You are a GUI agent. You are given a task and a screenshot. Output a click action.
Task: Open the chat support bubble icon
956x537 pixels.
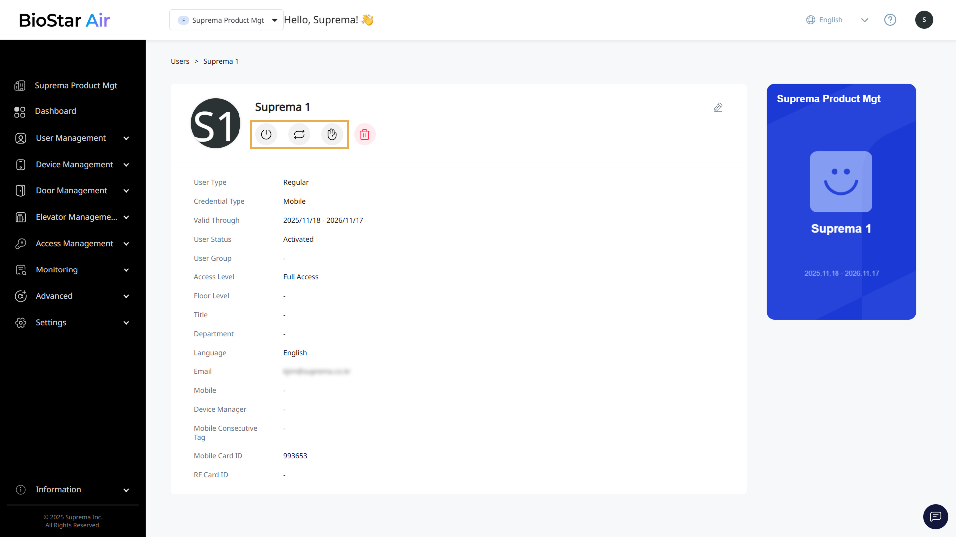[x=935, y=516]
